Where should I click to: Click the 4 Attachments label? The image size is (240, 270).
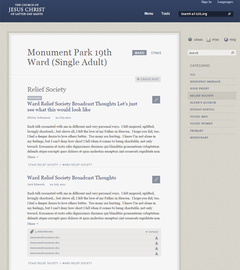(44, 232)
